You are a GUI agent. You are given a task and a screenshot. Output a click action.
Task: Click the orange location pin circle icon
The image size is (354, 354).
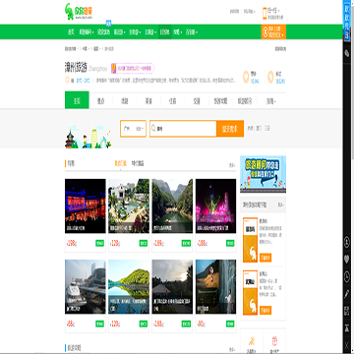[246, 77]
